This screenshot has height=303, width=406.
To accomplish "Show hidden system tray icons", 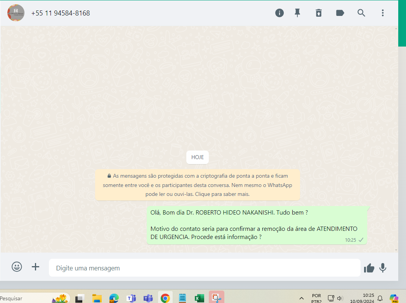I will 301,298.
